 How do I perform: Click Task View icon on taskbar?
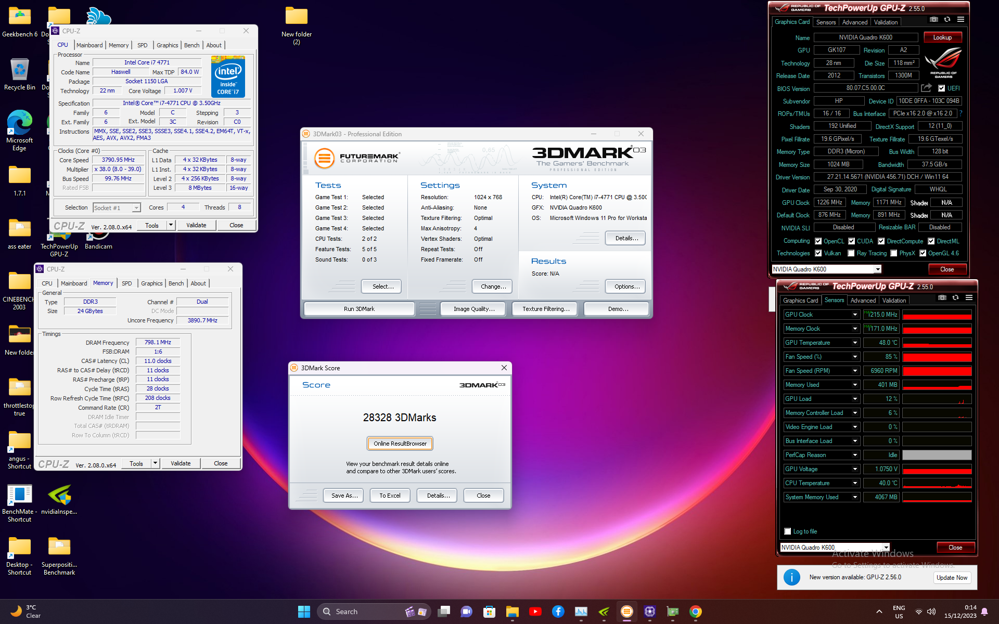click(444, 612)
